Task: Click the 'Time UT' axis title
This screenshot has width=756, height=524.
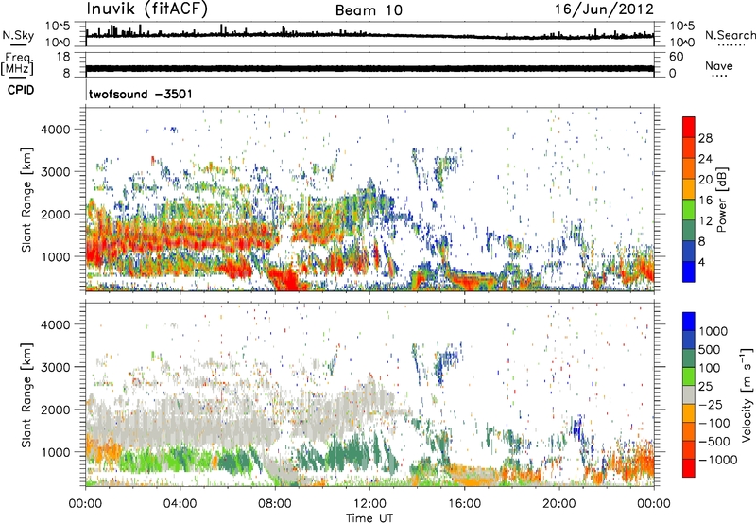Action: click(369, 518)
